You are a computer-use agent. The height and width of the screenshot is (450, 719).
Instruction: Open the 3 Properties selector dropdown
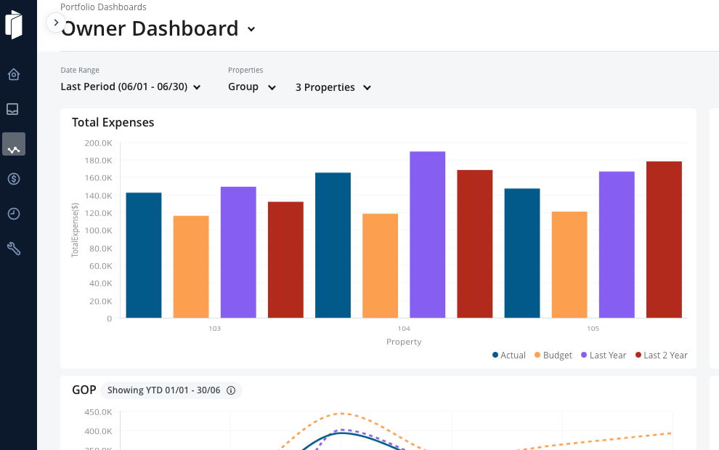coord(333,87)
